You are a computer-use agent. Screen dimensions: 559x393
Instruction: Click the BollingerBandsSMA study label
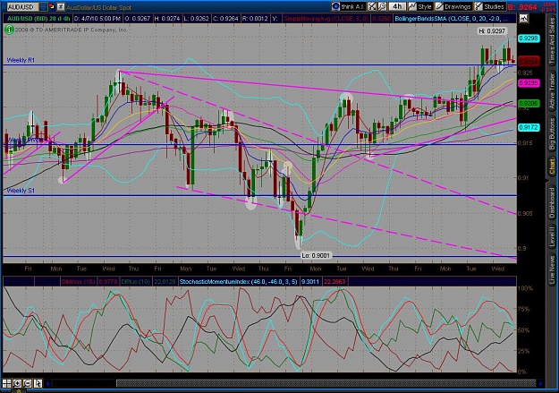(x=452, y=18)
